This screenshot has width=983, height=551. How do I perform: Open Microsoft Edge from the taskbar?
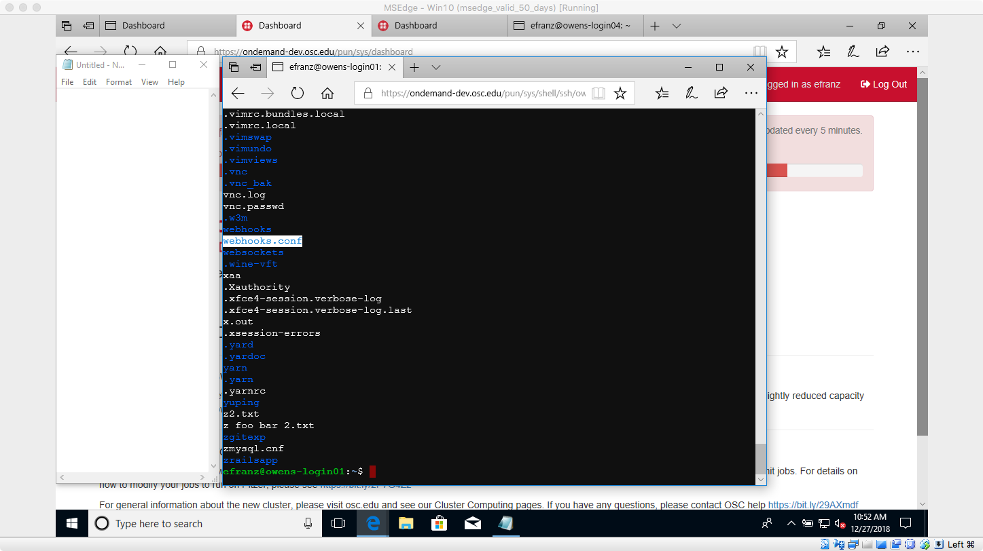click(373, 523)
